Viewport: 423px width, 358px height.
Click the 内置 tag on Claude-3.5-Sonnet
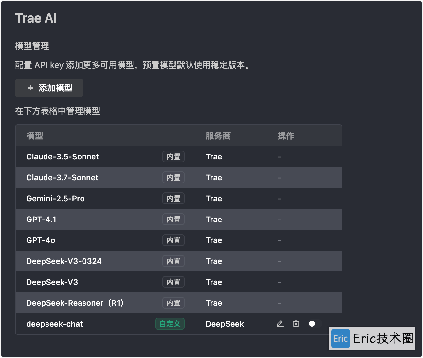(174, 156)
